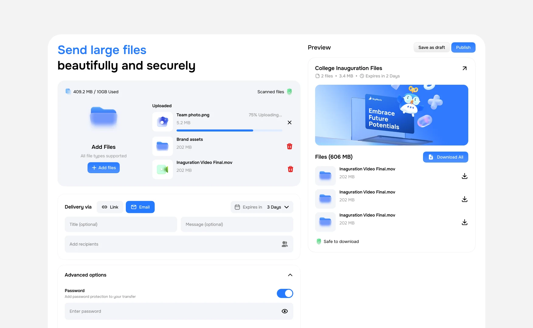Select Link delivery method
This screenshot has height=328, width=533.
click(x=110, y=207)
